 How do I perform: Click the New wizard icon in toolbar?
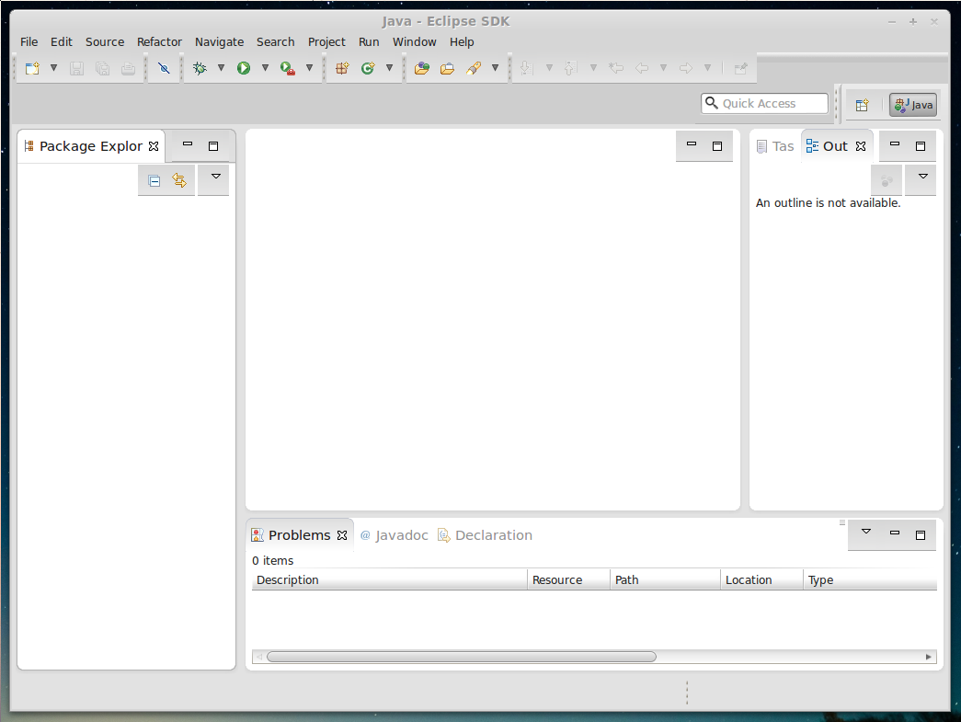tap(32, 68)
